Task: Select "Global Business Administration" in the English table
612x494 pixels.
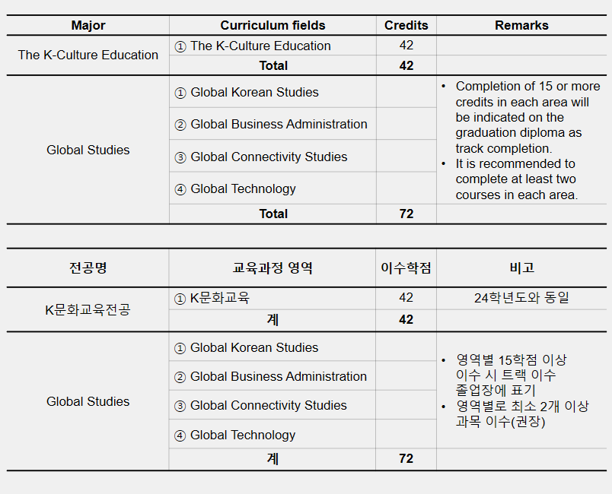Action: (278, 124)
